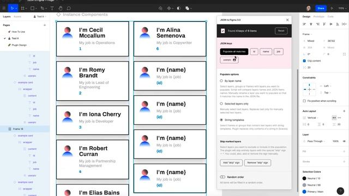Toggle the found keys checkbox in plugin header
This screenshot has width=349, height=196.
point(223,31)
